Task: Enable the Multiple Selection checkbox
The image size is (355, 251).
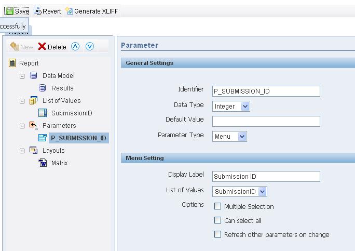Action: pyautogui.click(x=218, y=206)
